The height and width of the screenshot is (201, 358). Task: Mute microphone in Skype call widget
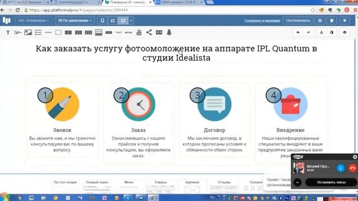point(341,168)
